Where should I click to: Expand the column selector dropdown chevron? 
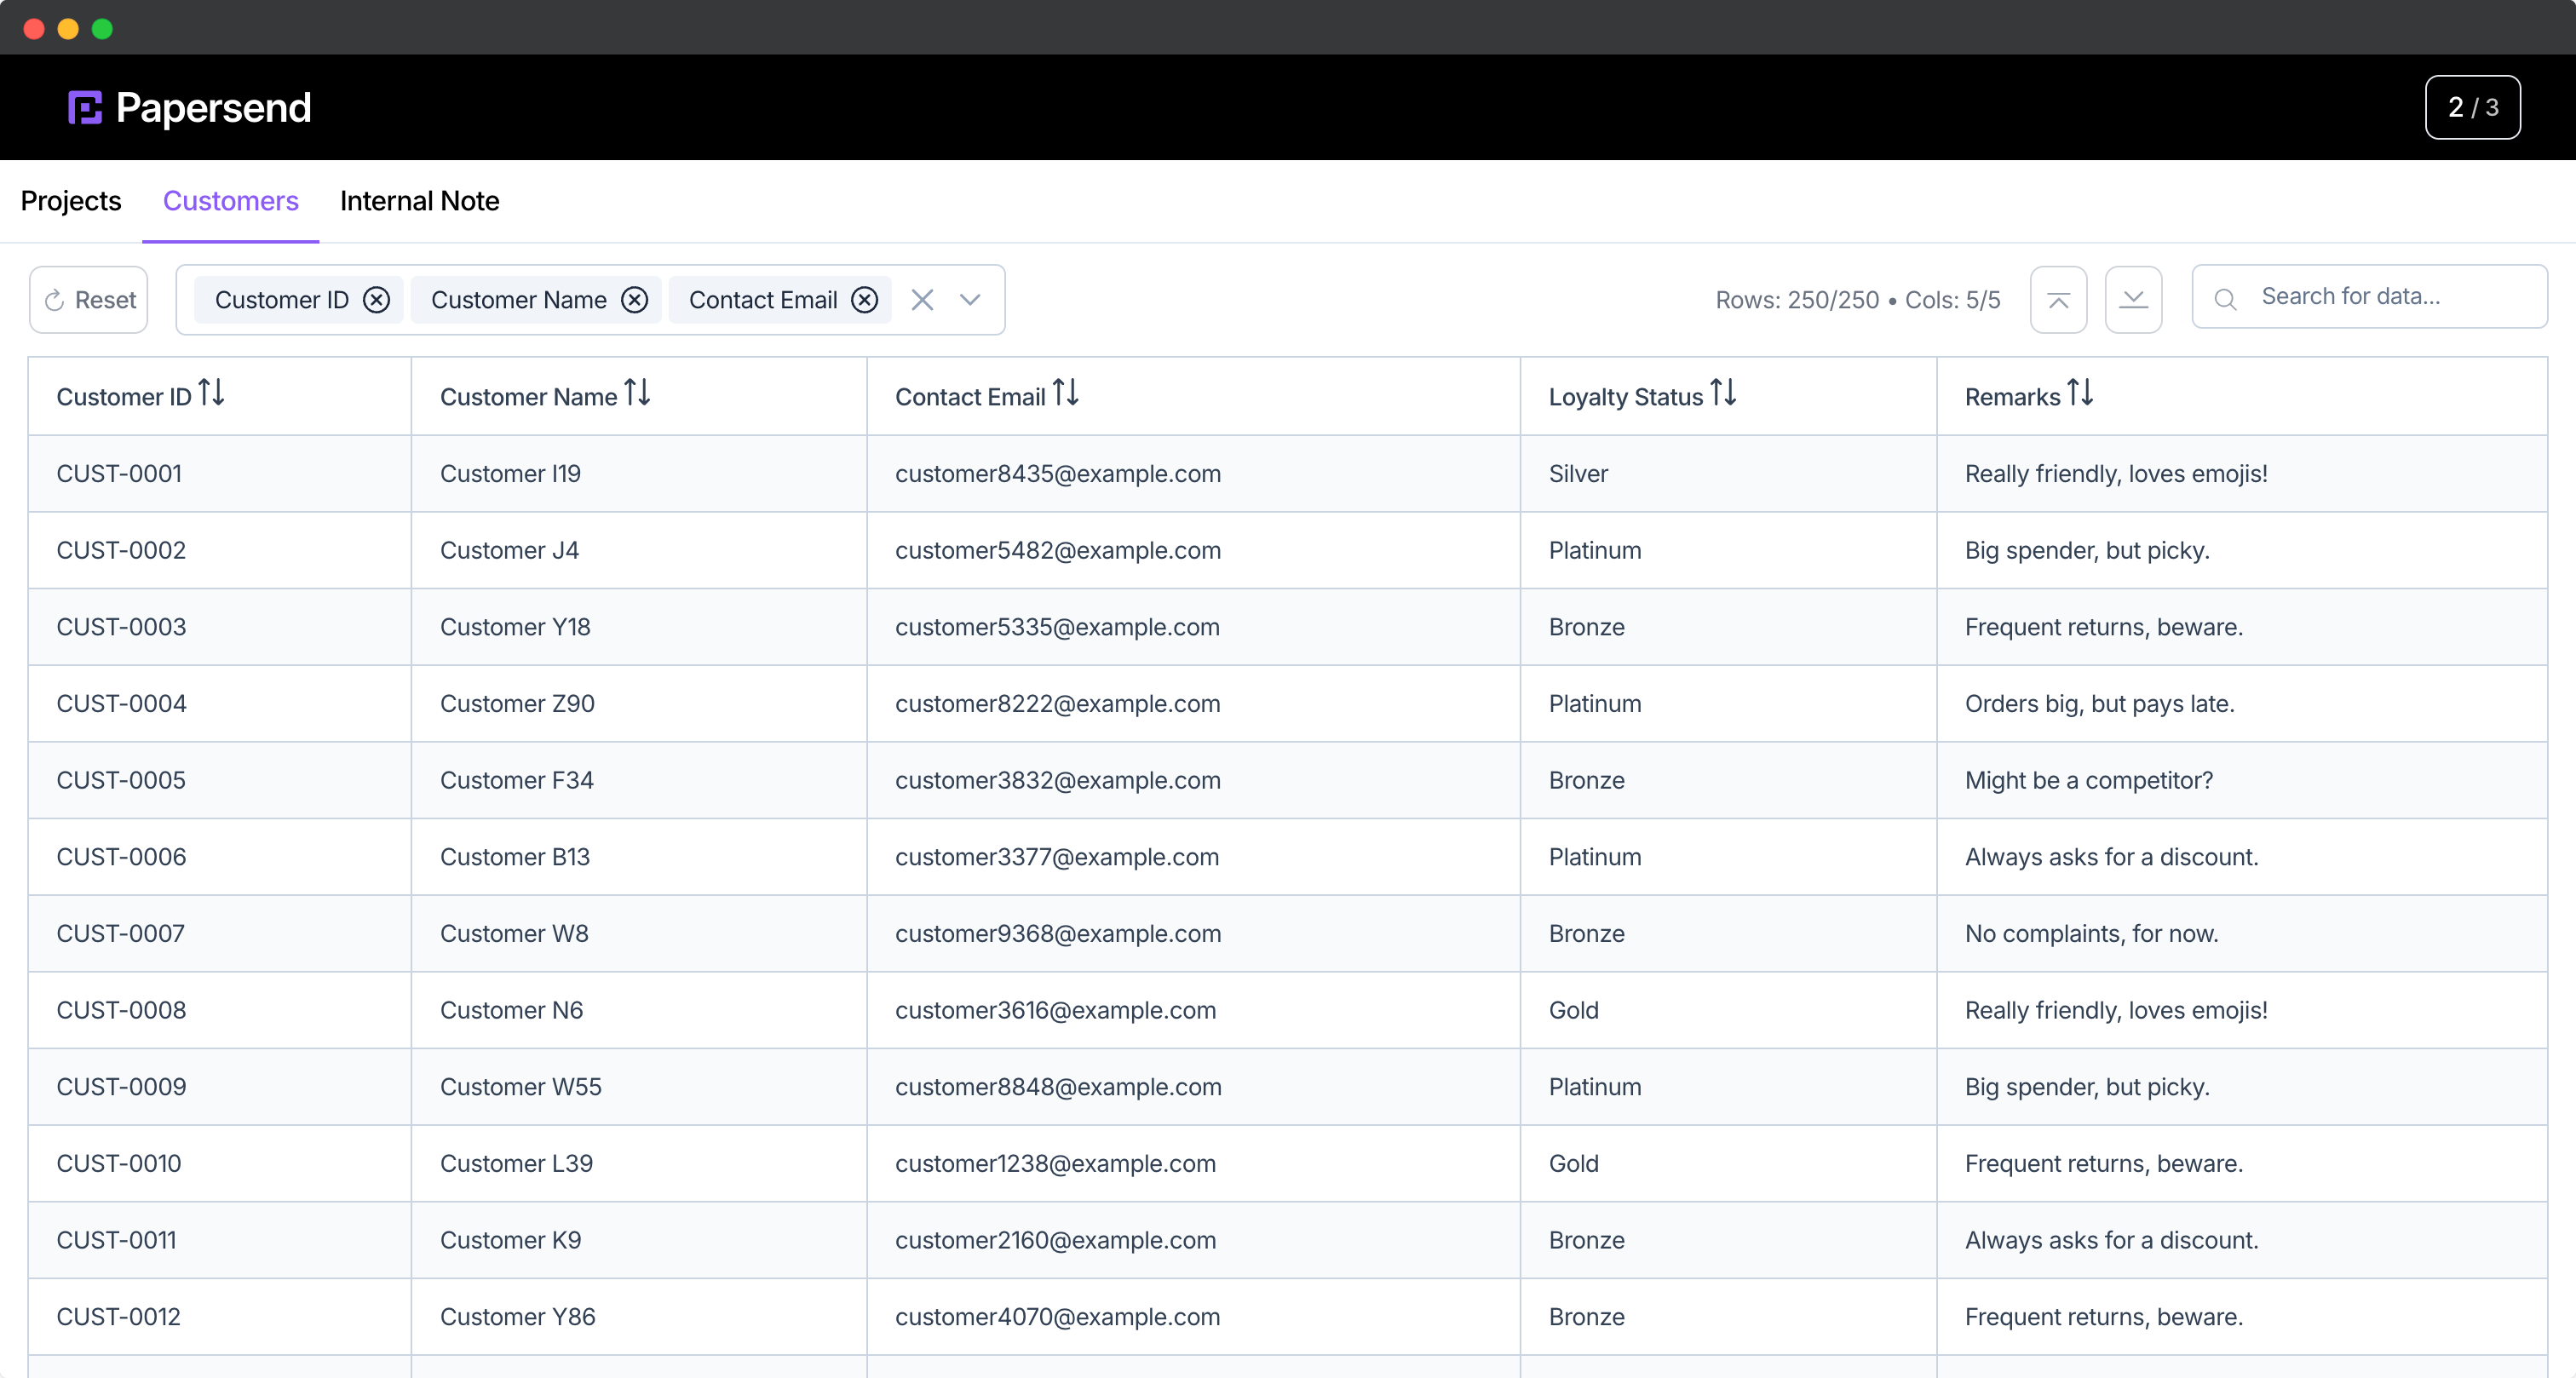coord(969,300)
